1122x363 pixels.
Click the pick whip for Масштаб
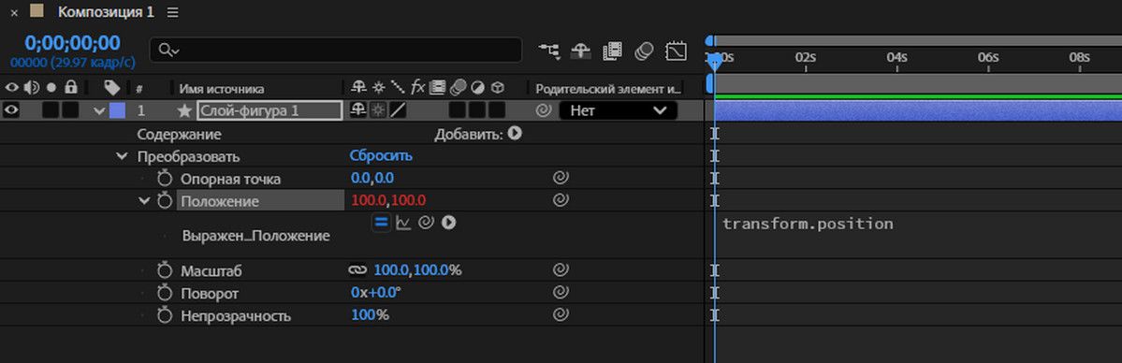pos(561,270)
